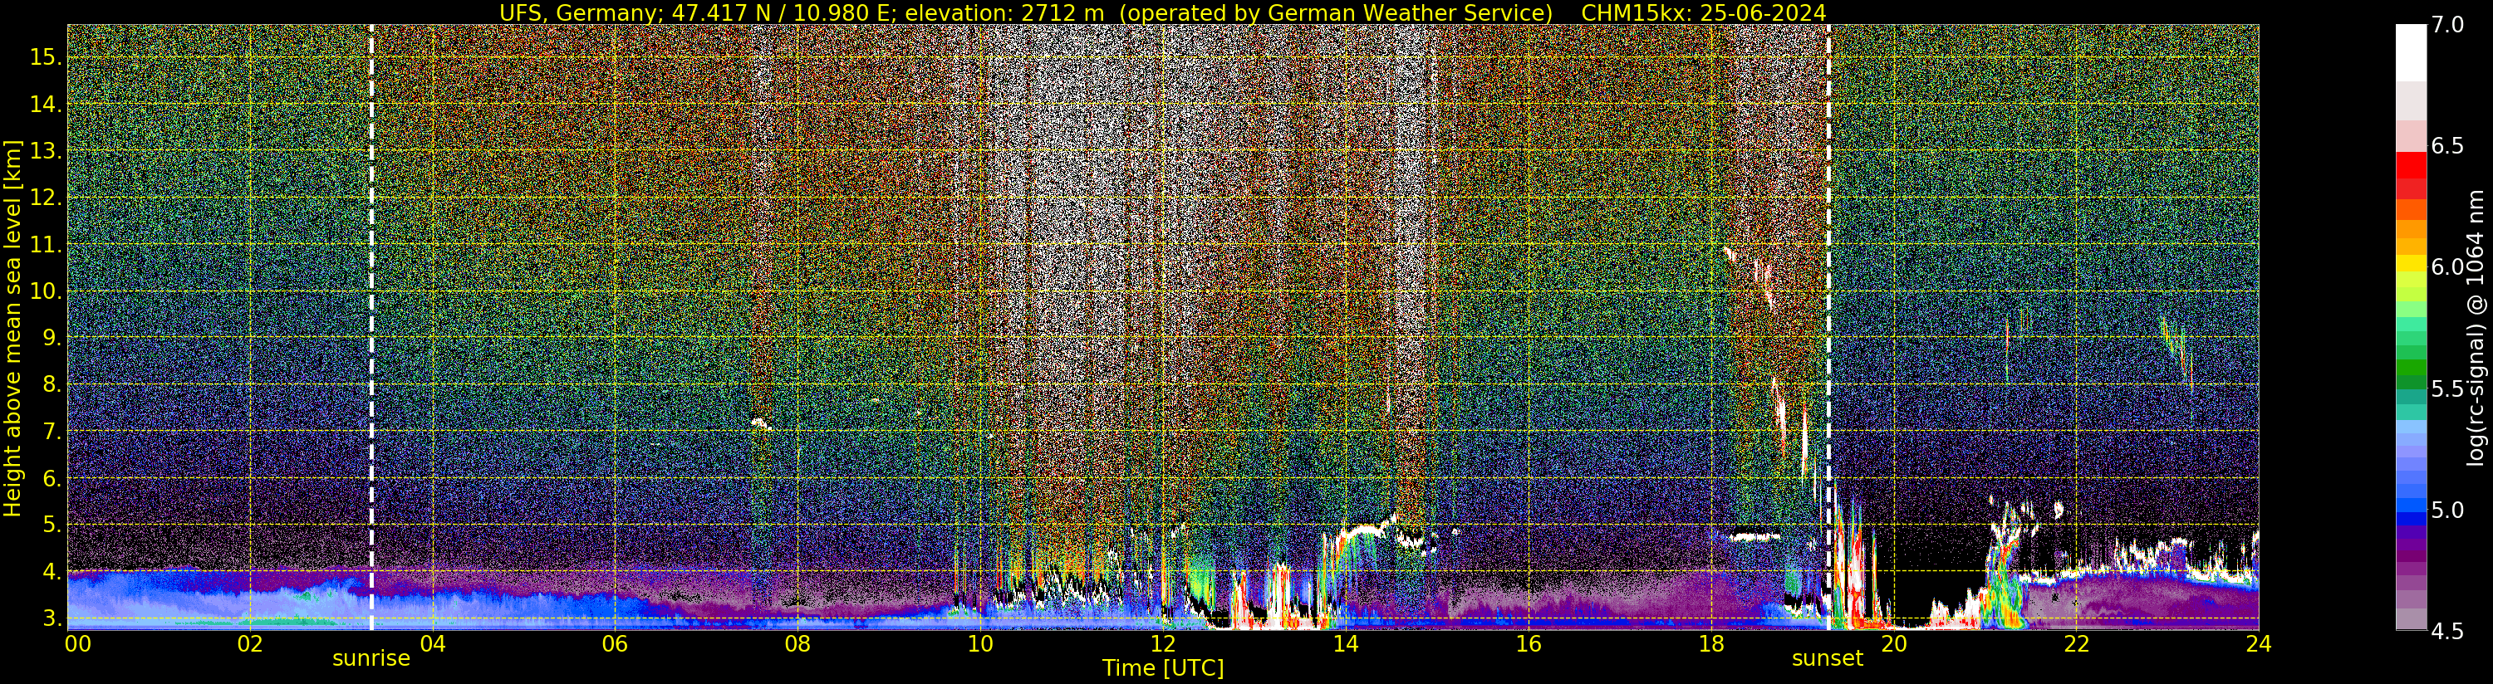Click the '4.5' colorbar scale value
Screen dimensions: 2493x684
click(x=2447, y=632)
